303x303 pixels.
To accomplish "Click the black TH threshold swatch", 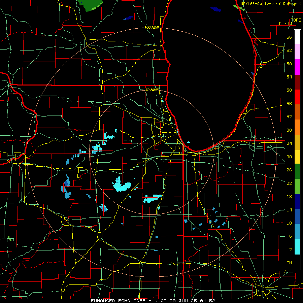I will click(297, 262).
